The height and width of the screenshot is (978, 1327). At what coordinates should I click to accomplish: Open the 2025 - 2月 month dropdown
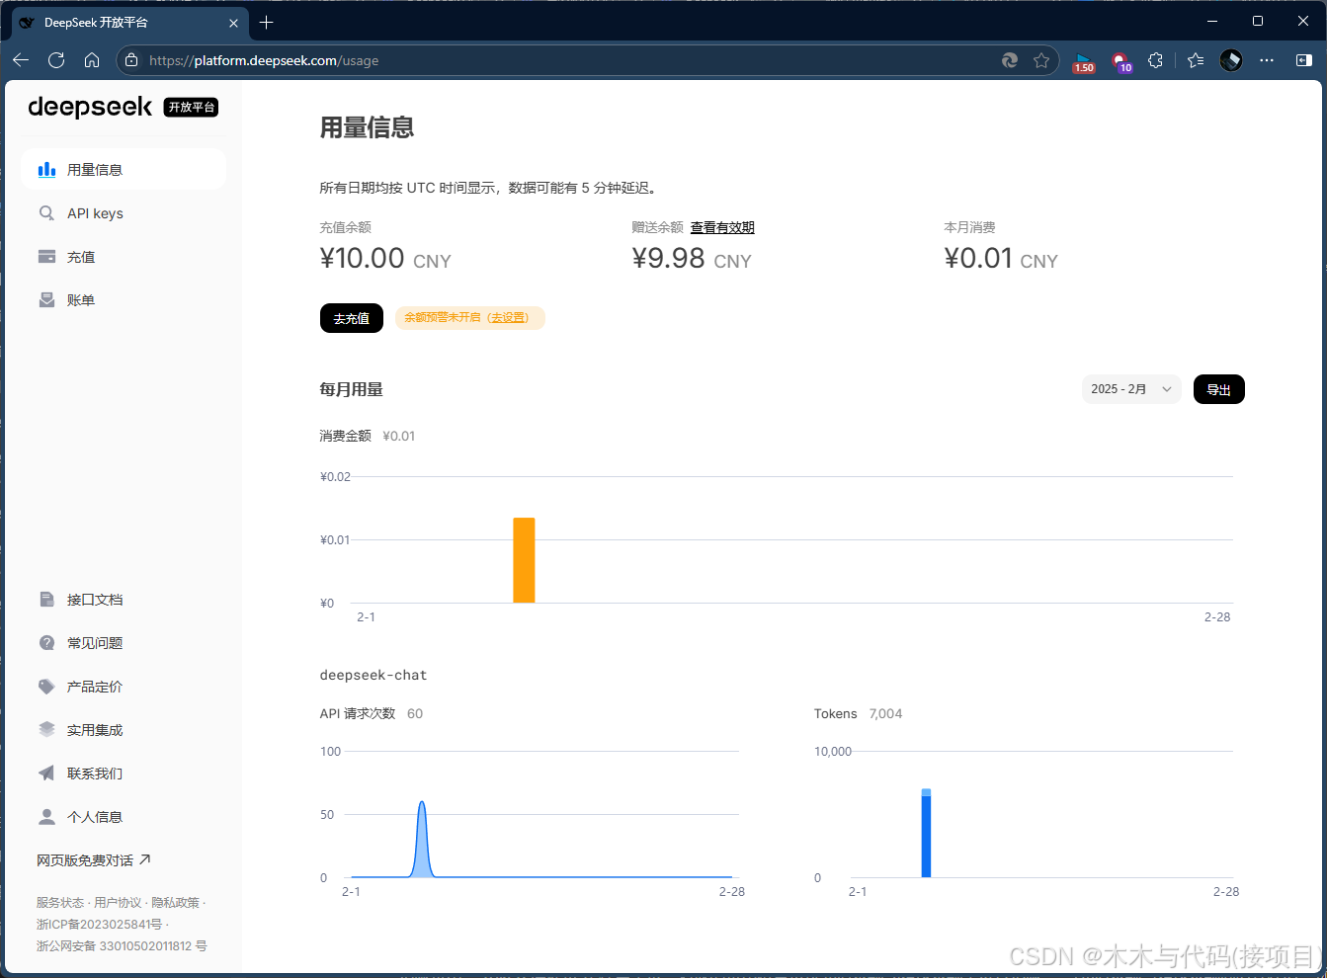tap(1131, 389)
